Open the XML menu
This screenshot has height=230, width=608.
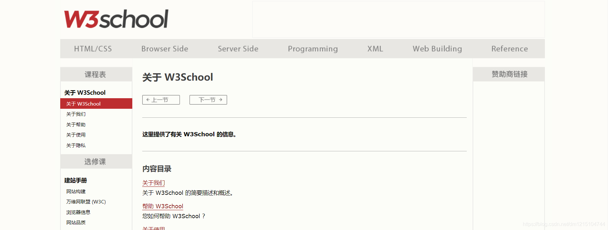375,49
